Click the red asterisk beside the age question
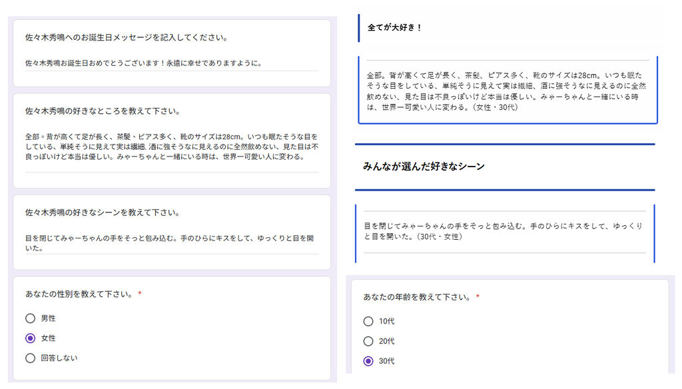The width and height of the screenshot is (682, 389). [478, 297]
